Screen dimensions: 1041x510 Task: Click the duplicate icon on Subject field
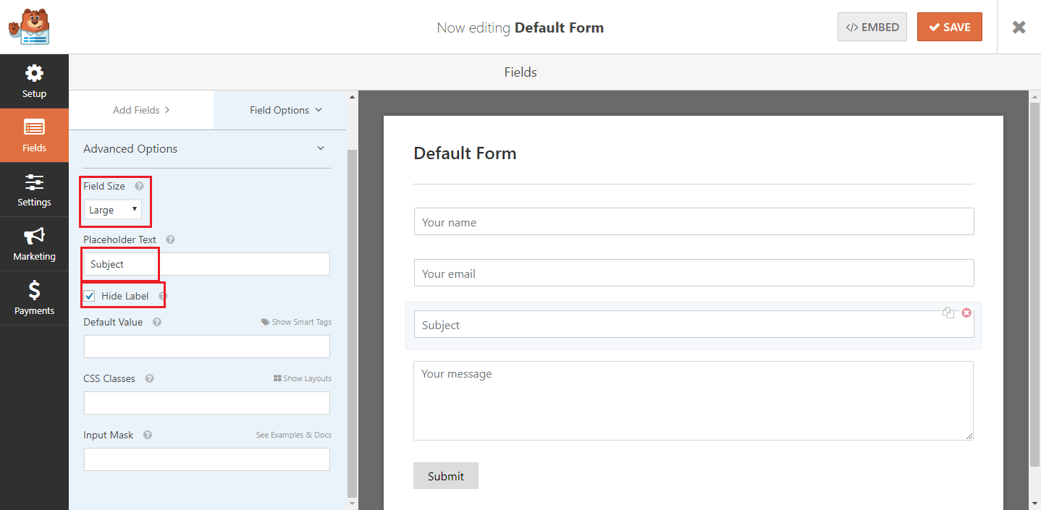click(948, 313)
